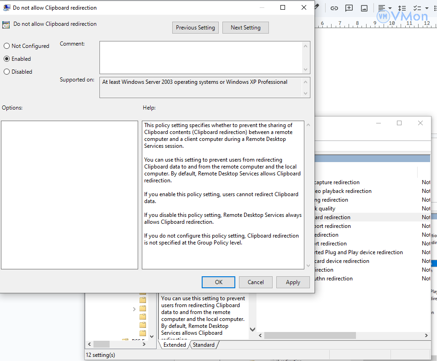Screen dimensions: 437x361
Task: Click the insert image icon
Action: click(364, 8)
